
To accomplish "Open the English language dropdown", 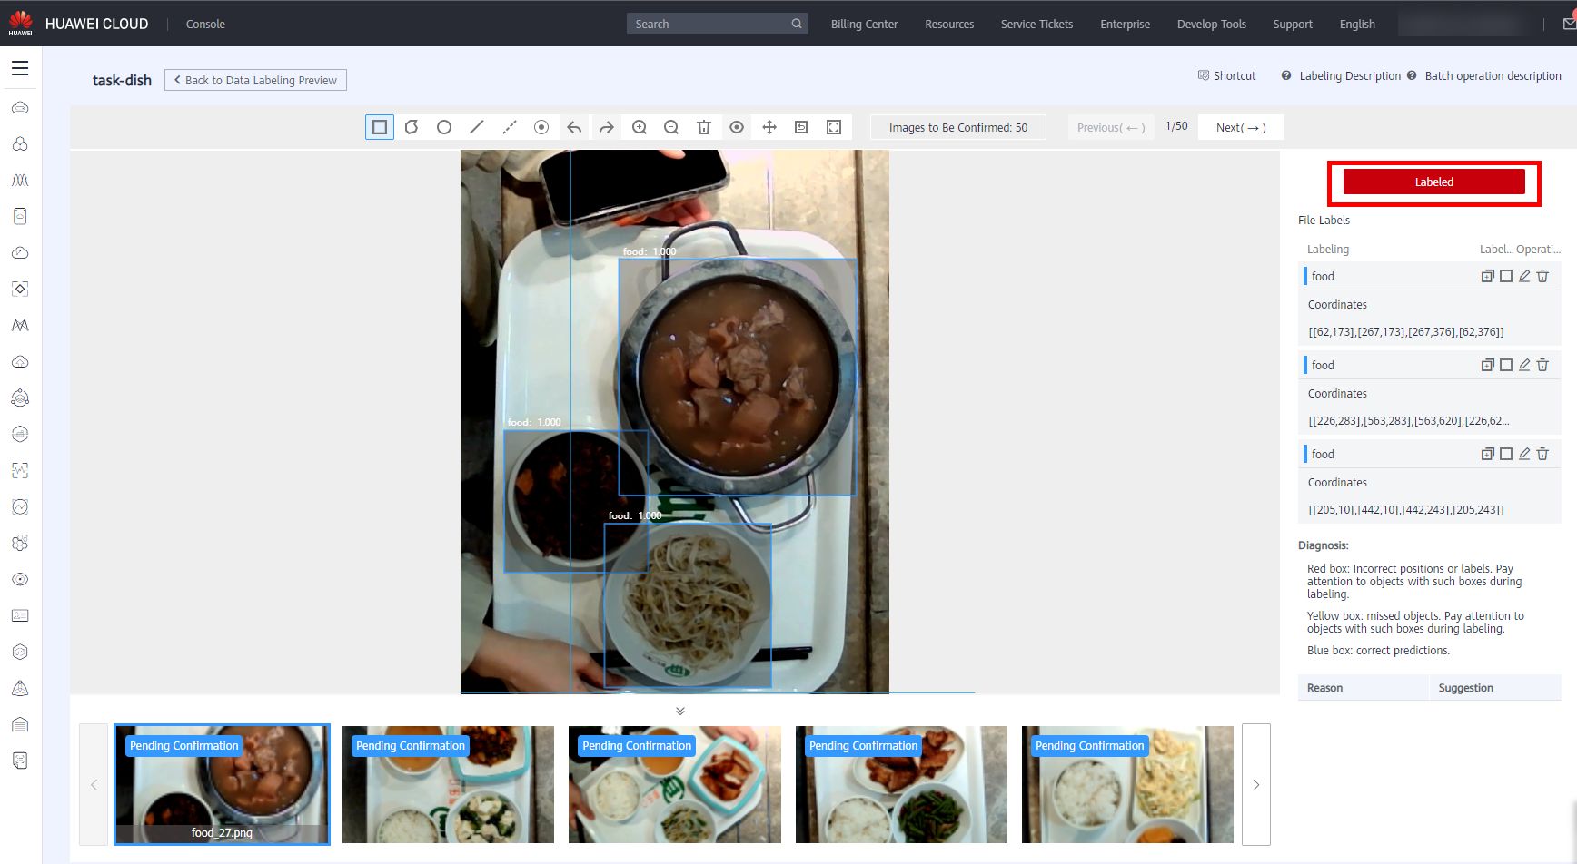I will pyautogui.click(x=1357, y=24).
